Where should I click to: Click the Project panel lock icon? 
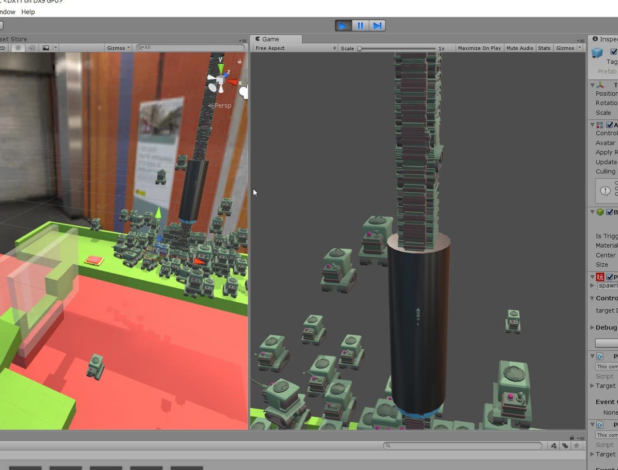point(572,438)
